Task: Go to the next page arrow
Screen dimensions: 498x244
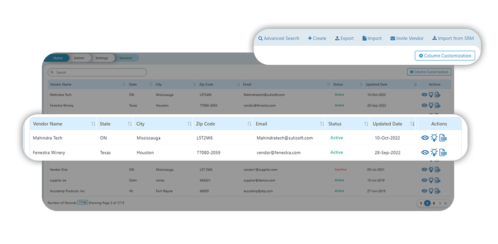Action: (440, 203)
